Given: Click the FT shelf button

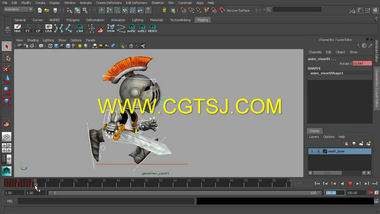Looking at the screenshot, I should [28, 29].
